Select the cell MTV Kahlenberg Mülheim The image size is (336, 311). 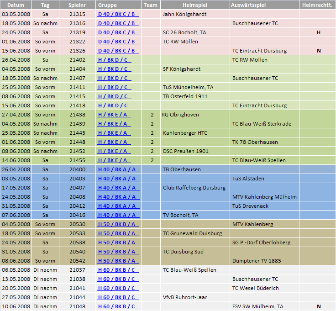264,197
